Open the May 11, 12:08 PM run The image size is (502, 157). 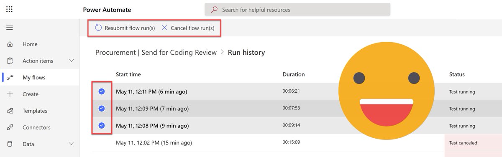click(152, 125)
